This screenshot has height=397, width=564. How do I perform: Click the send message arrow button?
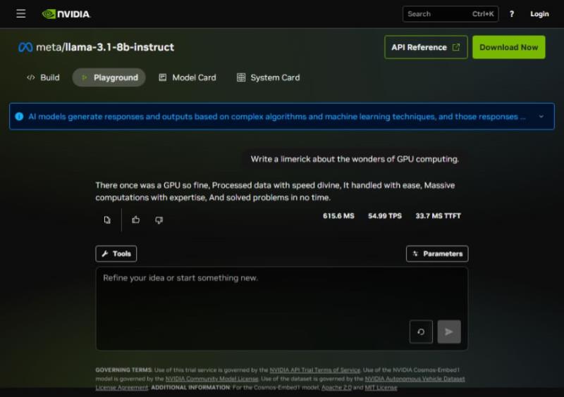click(x=449, y=332)
